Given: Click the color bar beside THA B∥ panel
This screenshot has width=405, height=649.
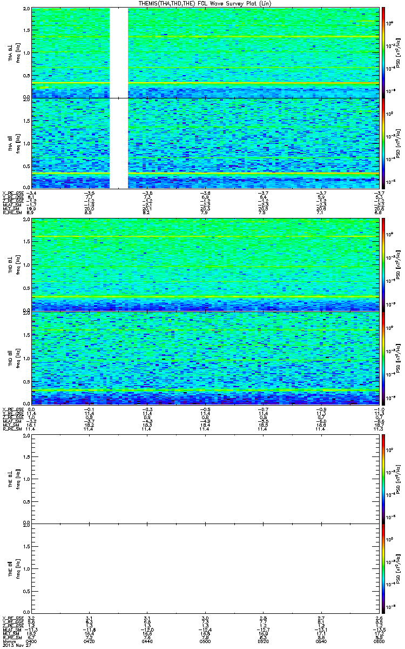Looking at the screenshot, I should pos(383,143).
